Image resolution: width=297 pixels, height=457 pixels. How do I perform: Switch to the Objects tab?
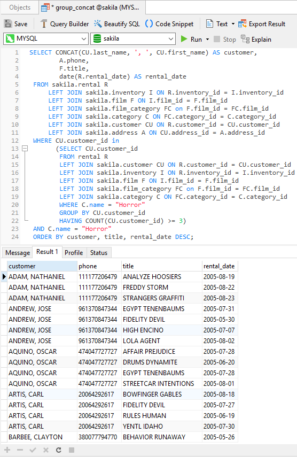[x=20, y=7]
